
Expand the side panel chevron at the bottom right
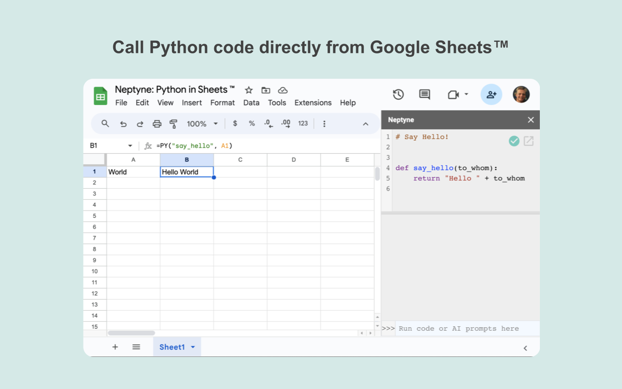click(x=525, y=348)
